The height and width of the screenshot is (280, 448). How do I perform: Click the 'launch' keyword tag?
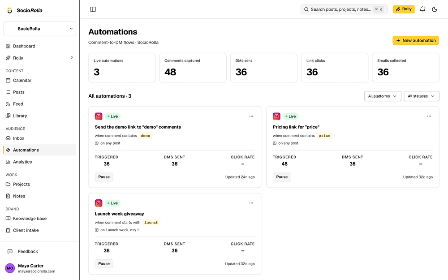151,223
